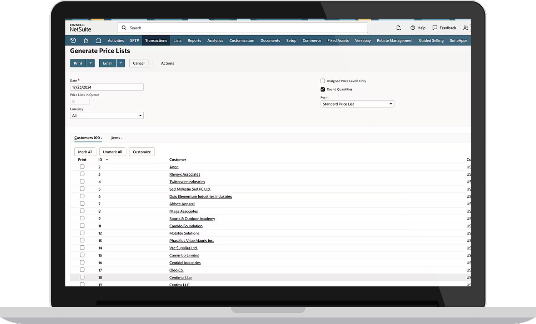Select Print checkbox for Mobility Solutions
536x324 pixels.
(x=82, y=233)
